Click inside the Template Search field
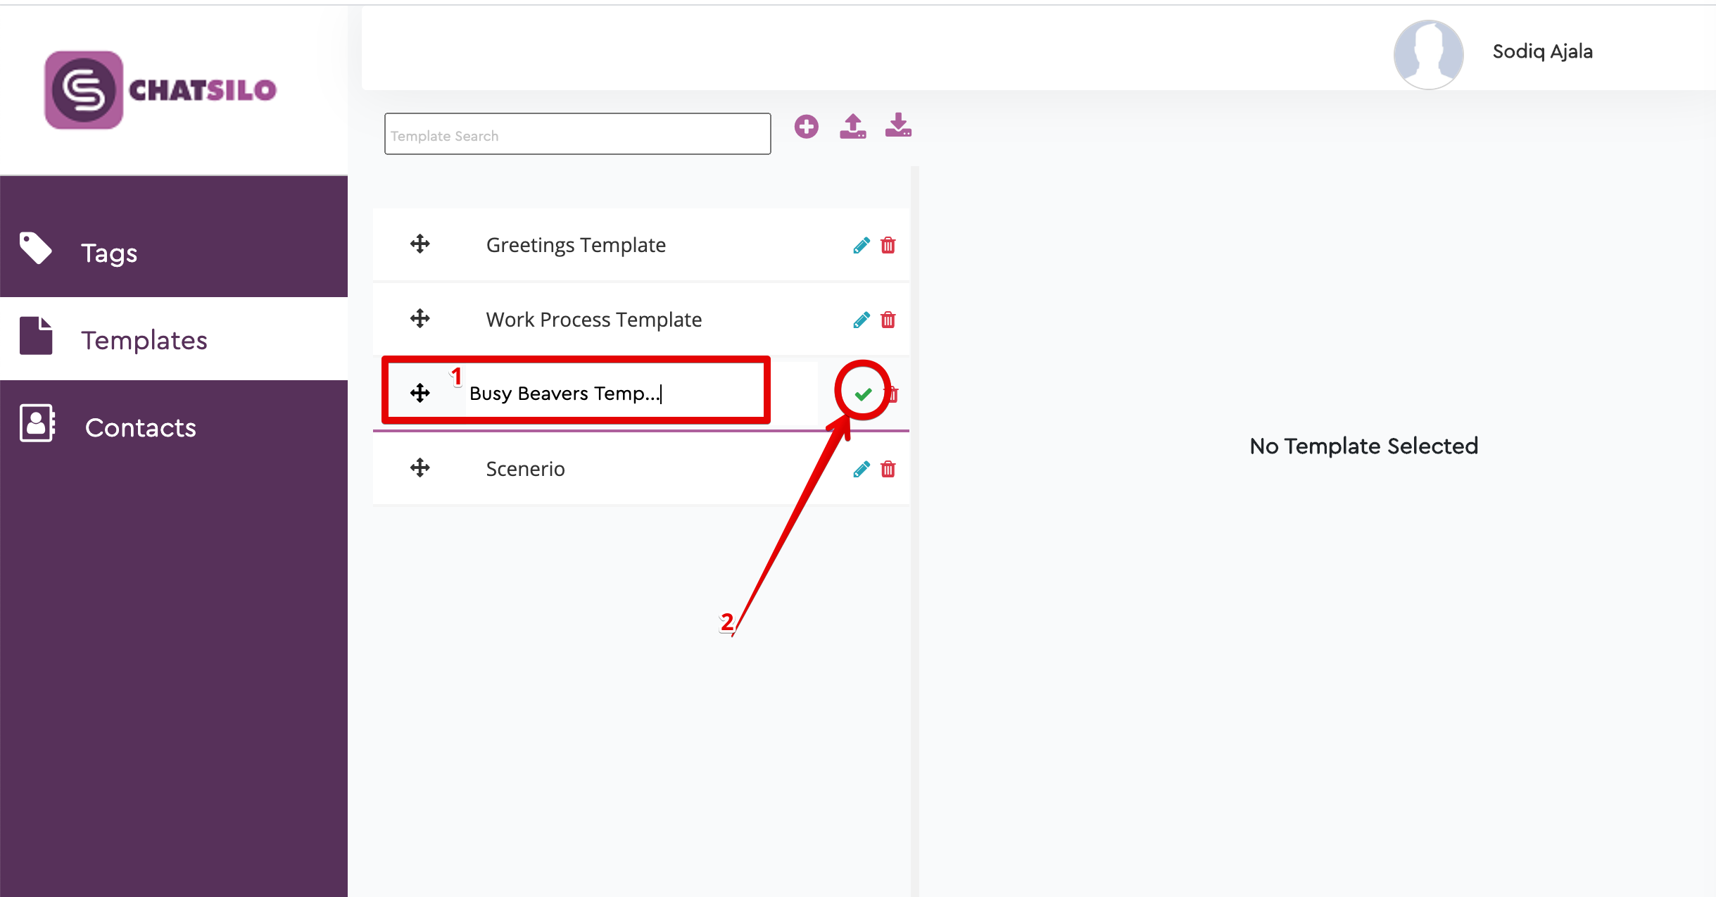 [x=576, y=134]
